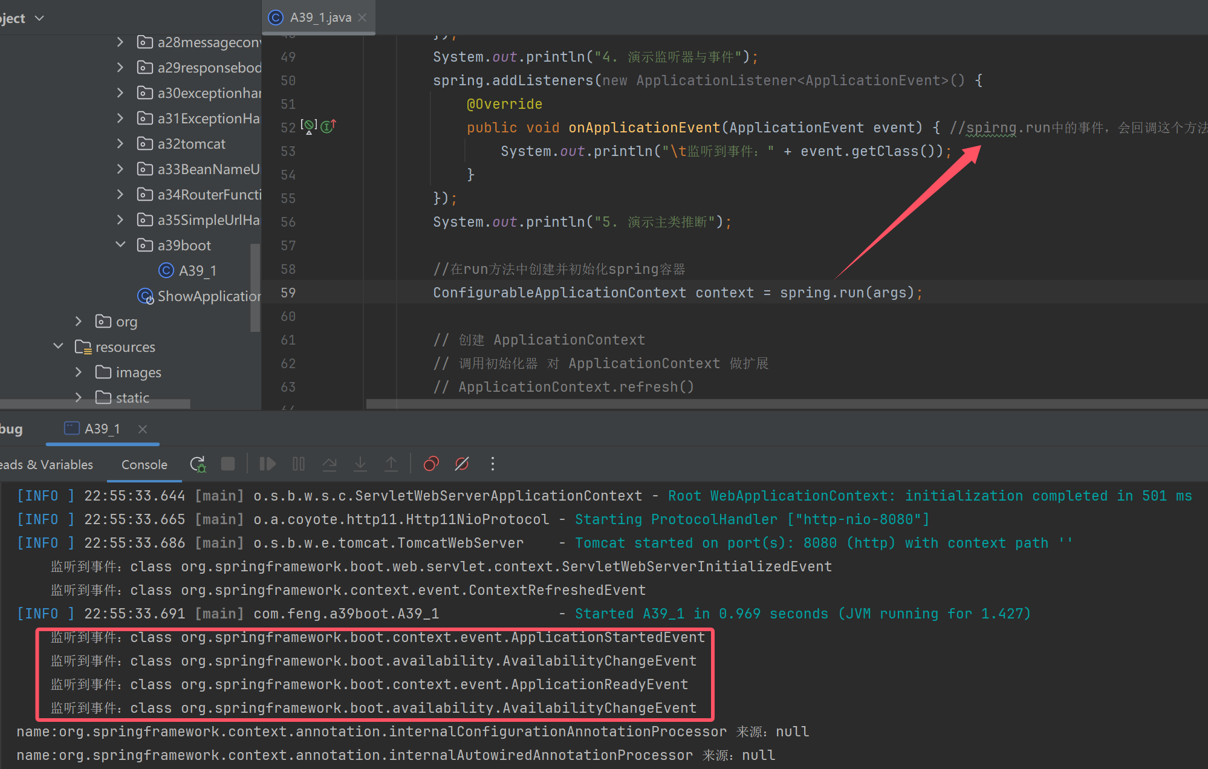Switch to the Console tab
The width and height of the screenshot is (1208, 769).
click(144, 464)
